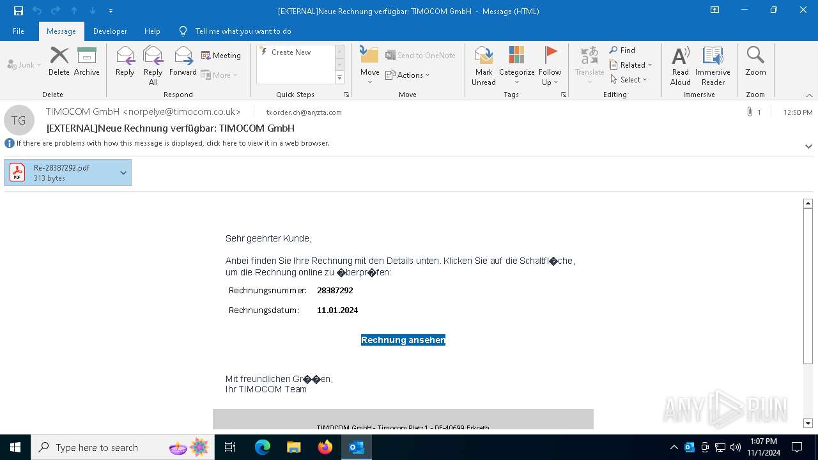Click Follow Up flag
Screen dimensions: 818x460
pos(550,66)
